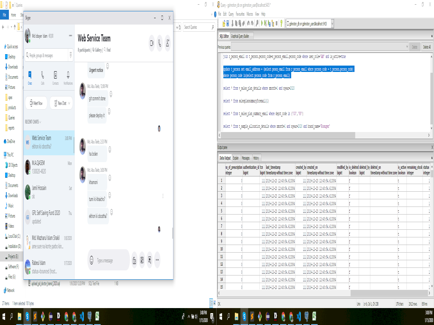434x325 pixels.
Task: Click Paste icon in pgAdmin query toolbar
Action: pos(240,24)
